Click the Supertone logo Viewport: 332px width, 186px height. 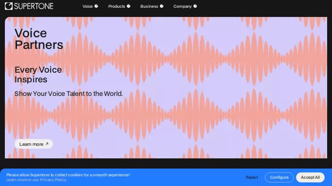[29, 6]
